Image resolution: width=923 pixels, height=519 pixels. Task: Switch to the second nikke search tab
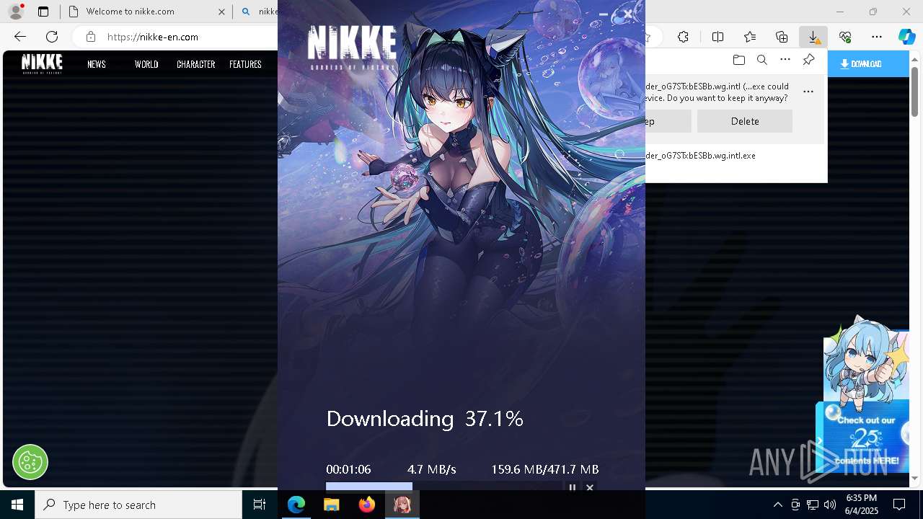click(260, 12)
